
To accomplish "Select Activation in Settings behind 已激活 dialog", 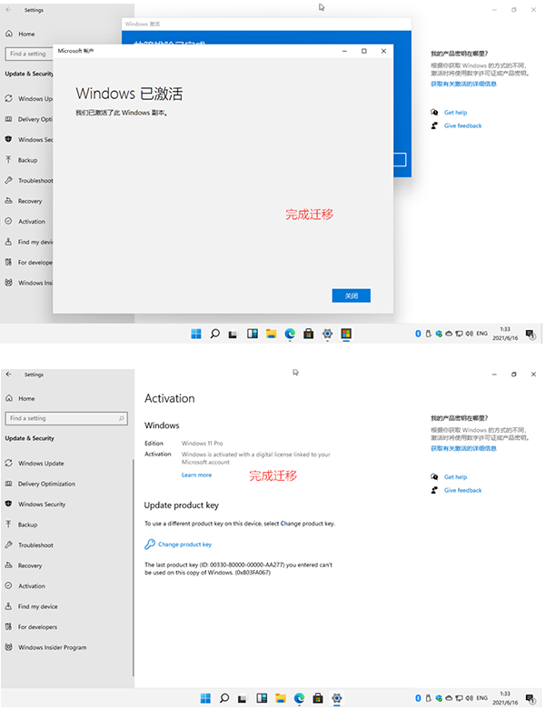I will tap(31, 222).
